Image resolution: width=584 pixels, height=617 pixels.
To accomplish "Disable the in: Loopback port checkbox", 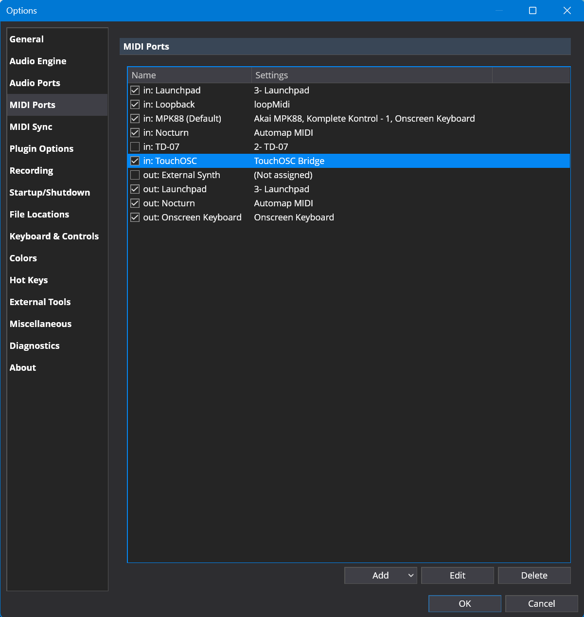I will (135, 105).
